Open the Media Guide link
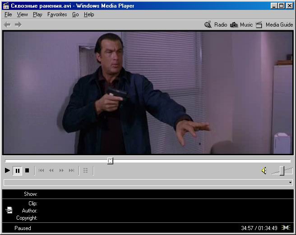The image size is (296, 235). click(279, 25)
